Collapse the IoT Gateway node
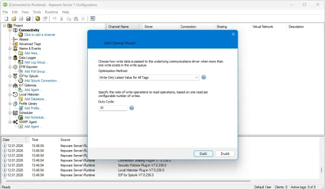 [10, 85]
